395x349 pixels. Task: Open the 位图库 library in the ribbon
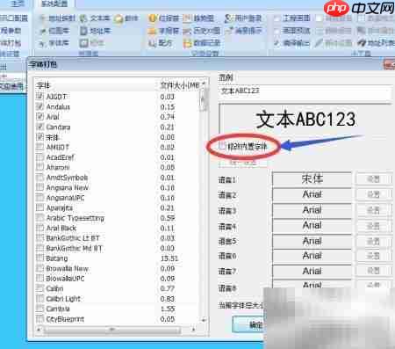(x=54, y=31)
